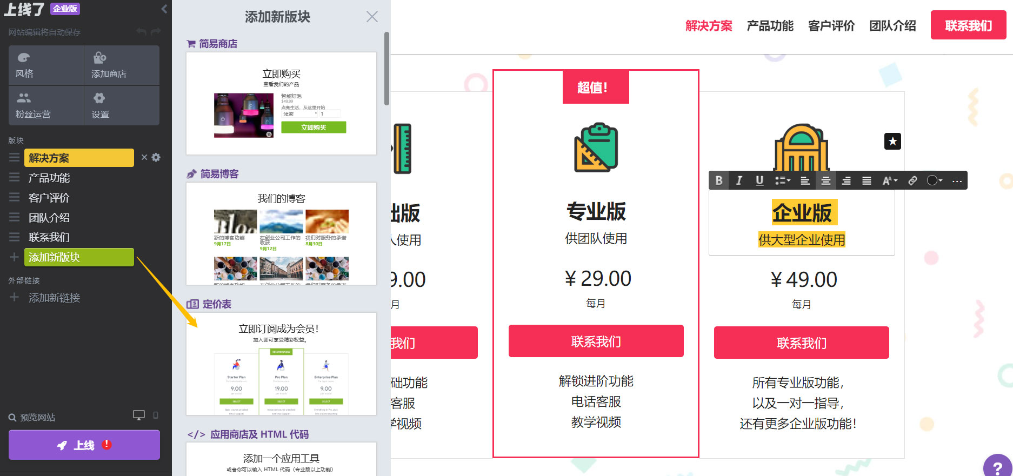Select the 团队介绍 section in sidebar
The height and width of the screenshot is (476, 1013).
tap(49, 217)
